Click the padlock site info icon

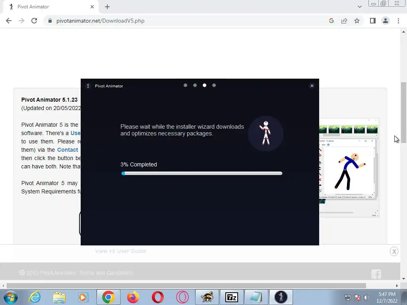pyautogui.click(x=50, y=21)
